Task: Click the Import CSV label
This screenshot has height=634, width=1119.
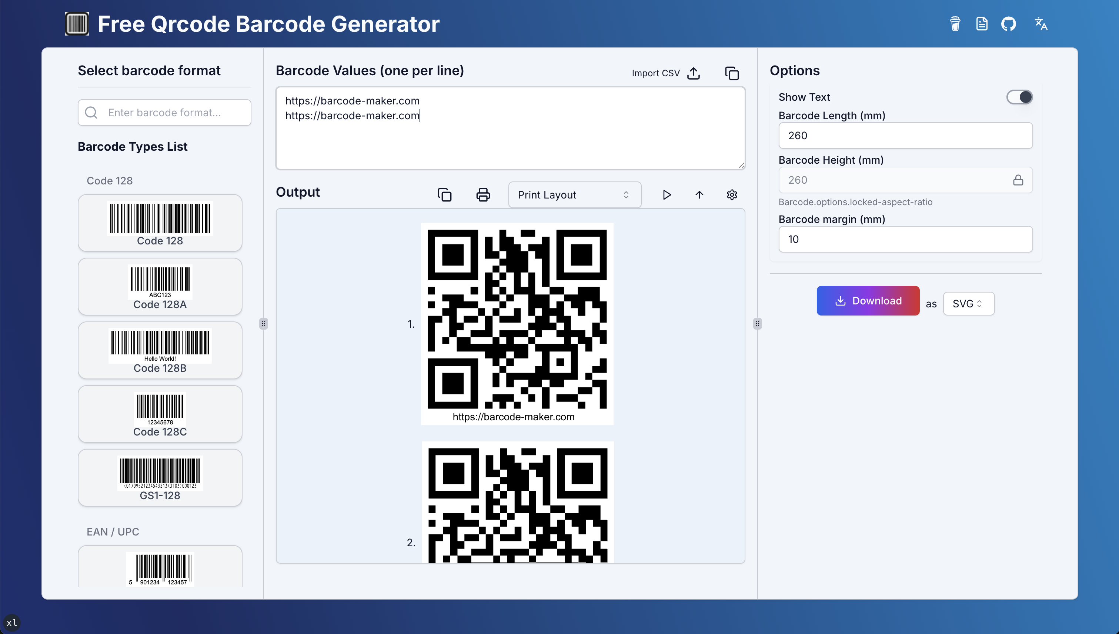Action: click(x=655, y=73)
